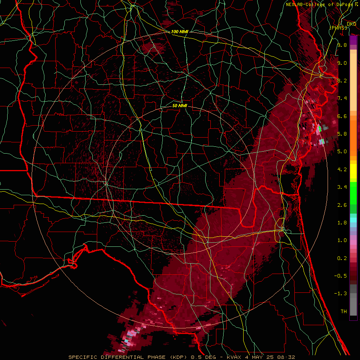
Task: Click the cyan segment of the color bar
Action: (353, 220)
